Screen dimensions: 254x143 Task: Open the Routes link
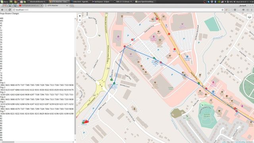pos(8,14)
